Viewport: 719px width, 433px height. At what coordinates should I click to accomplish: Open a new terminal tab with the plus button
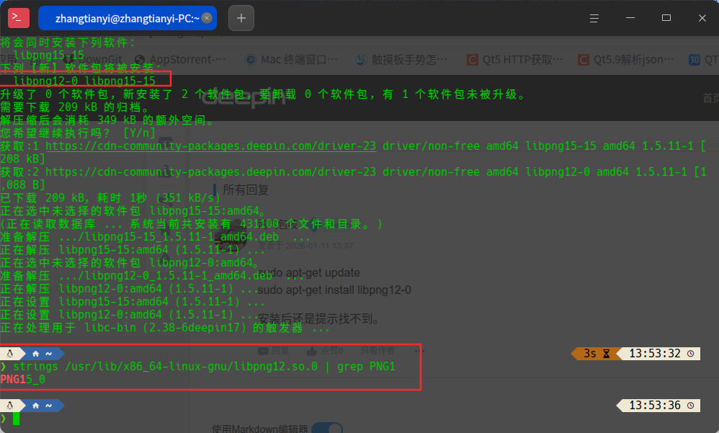(x=241, y=18)
